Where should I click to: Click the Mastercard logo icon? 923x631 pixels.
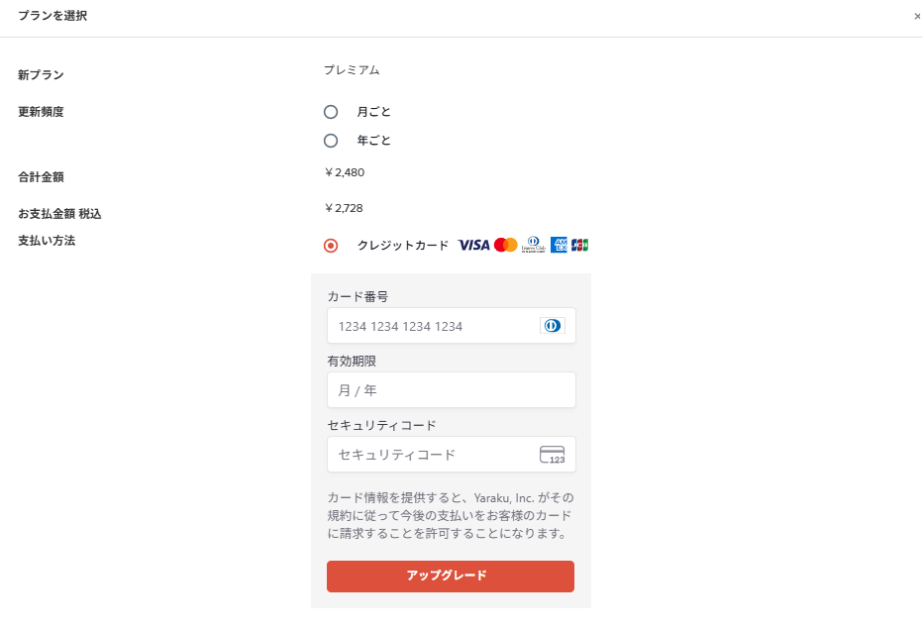pyautogui.click(x=506, y=245)
